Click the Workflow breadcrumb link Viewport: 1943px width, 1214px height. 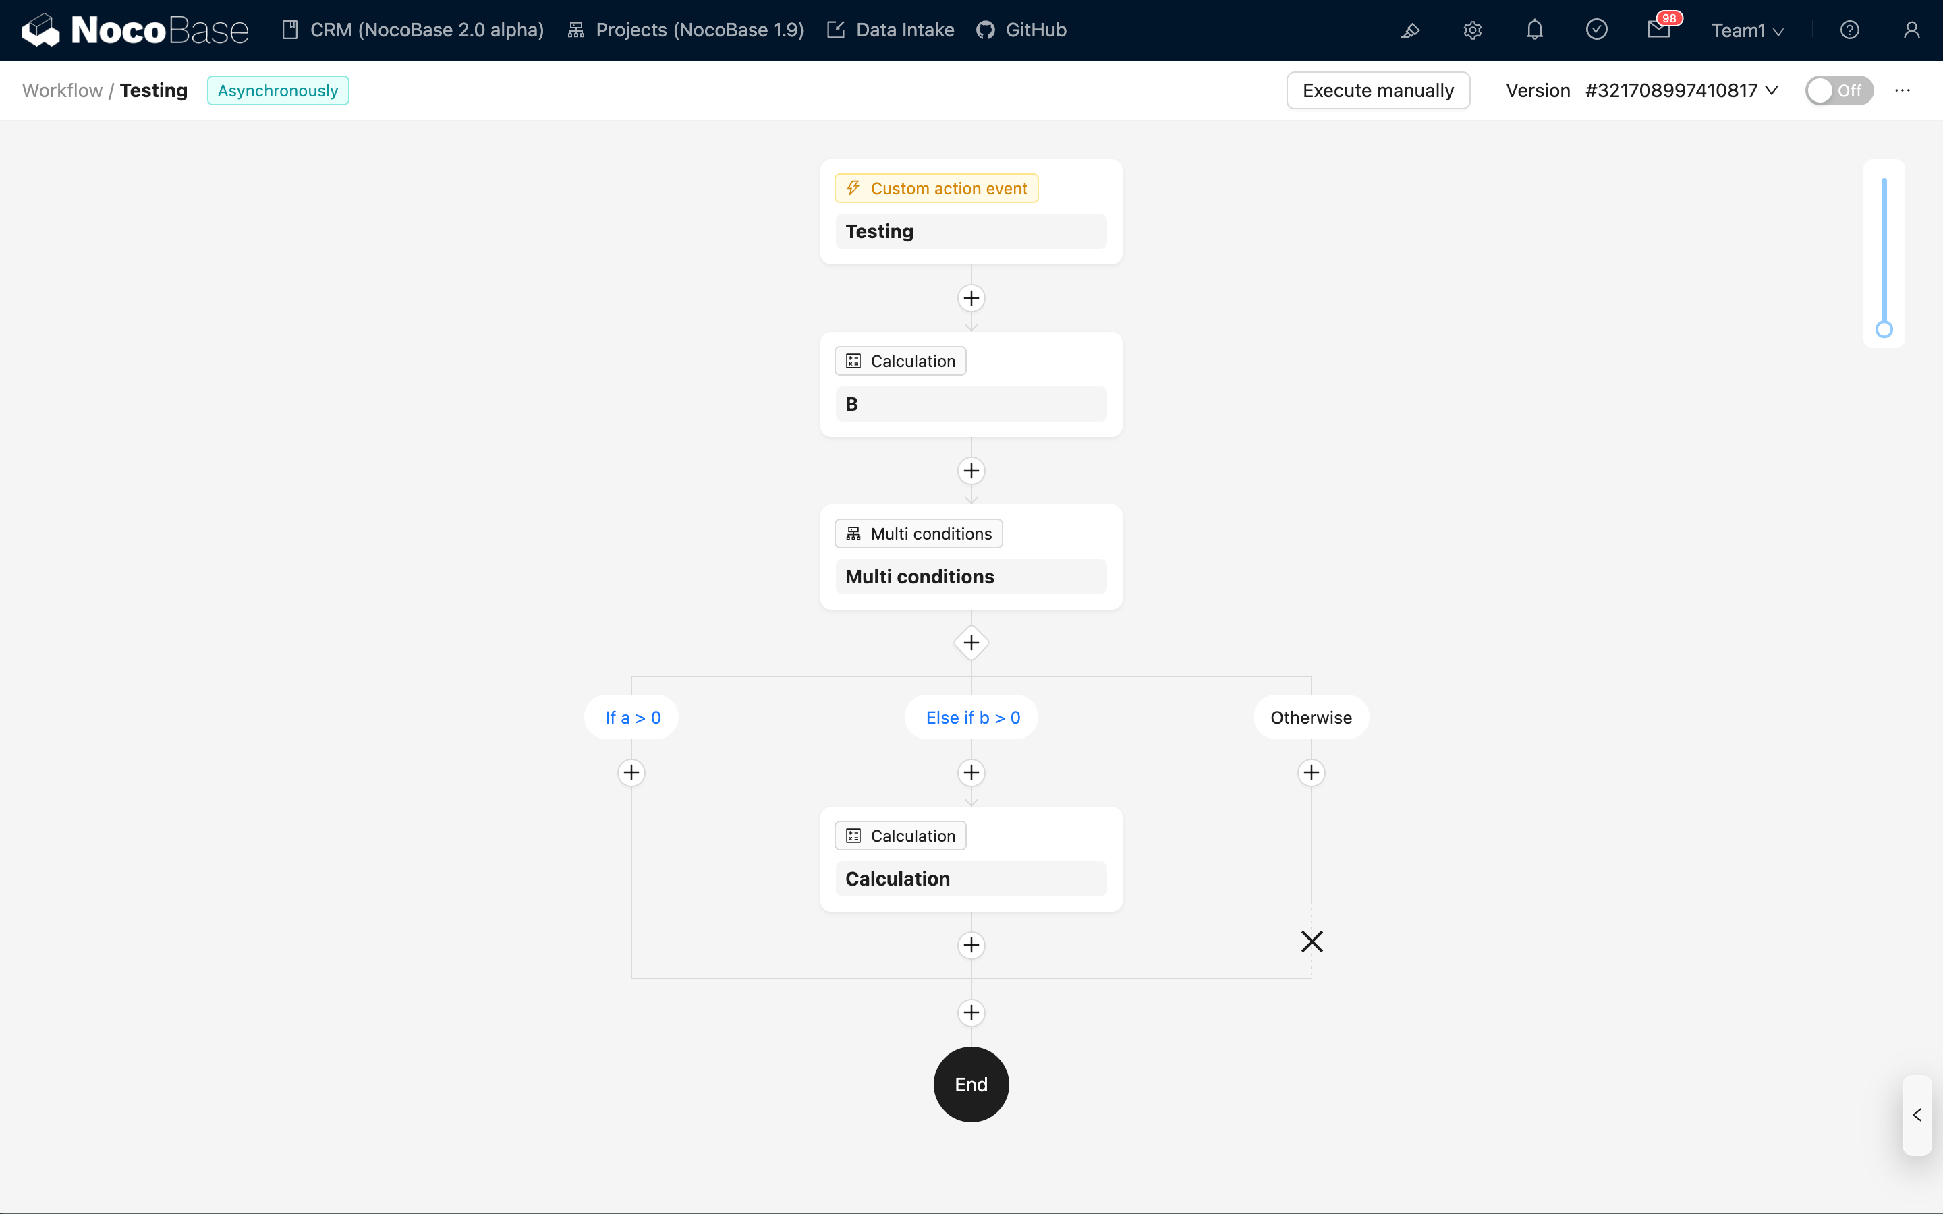[x=62, y=91]
